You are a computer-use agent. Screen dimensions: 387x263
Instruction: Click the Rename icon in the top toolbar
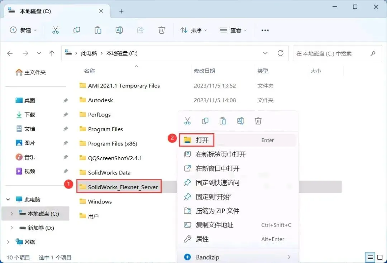click(119, 30)
